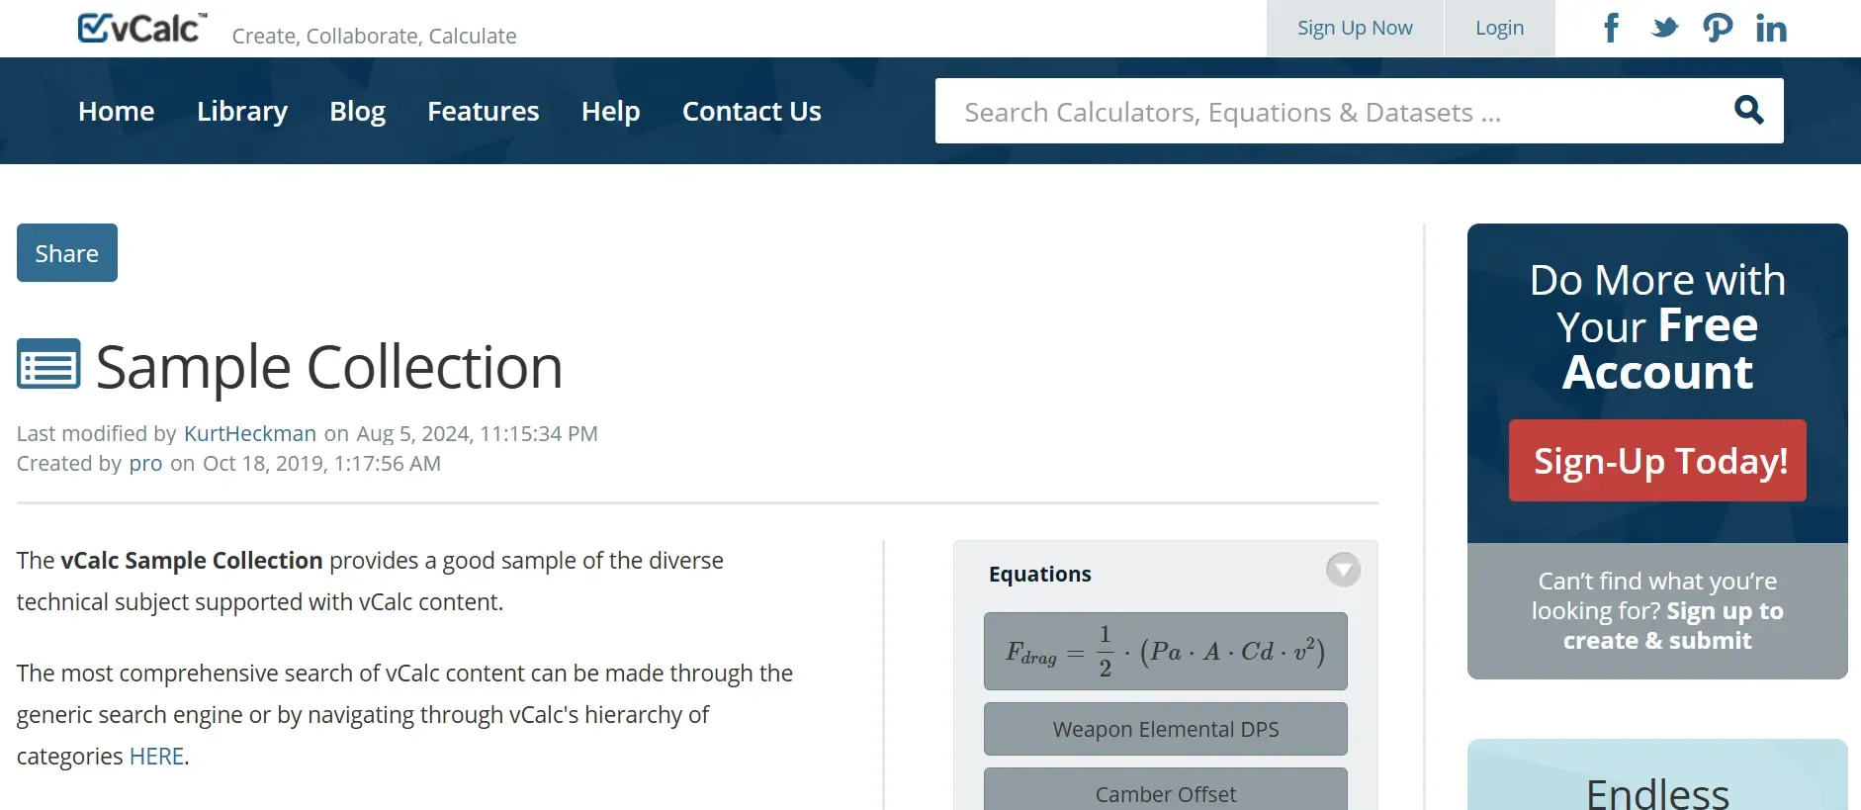Open the Weapon Elemental DPS equation

[1166, 729]
